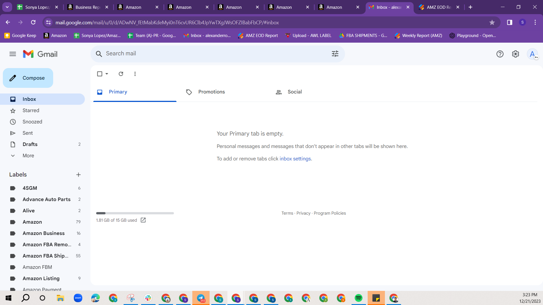The image size is (543, 305).
Task: View site information icon in address bar
Action: [x=49, y=22]
